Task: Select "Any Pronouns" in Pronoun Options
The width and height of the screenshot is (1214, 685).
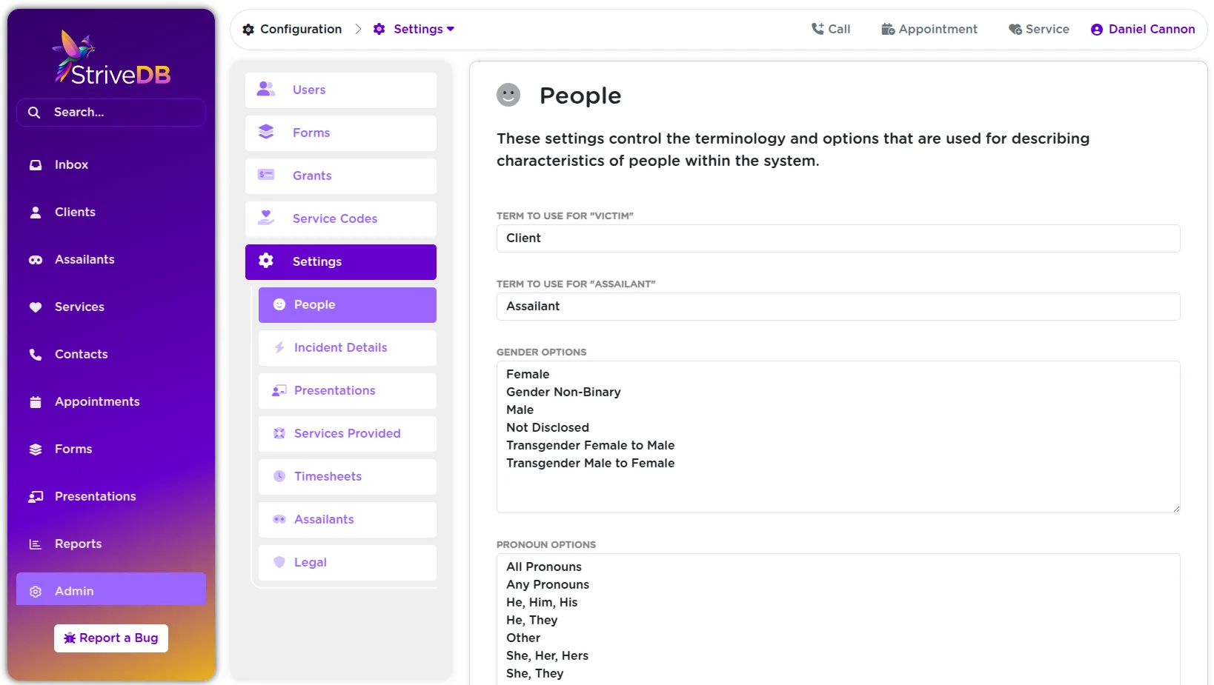Action: point(547,584)
